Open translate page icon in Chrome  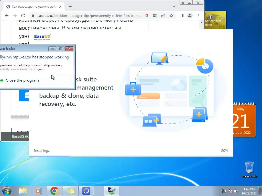click(x=155, y=16)
